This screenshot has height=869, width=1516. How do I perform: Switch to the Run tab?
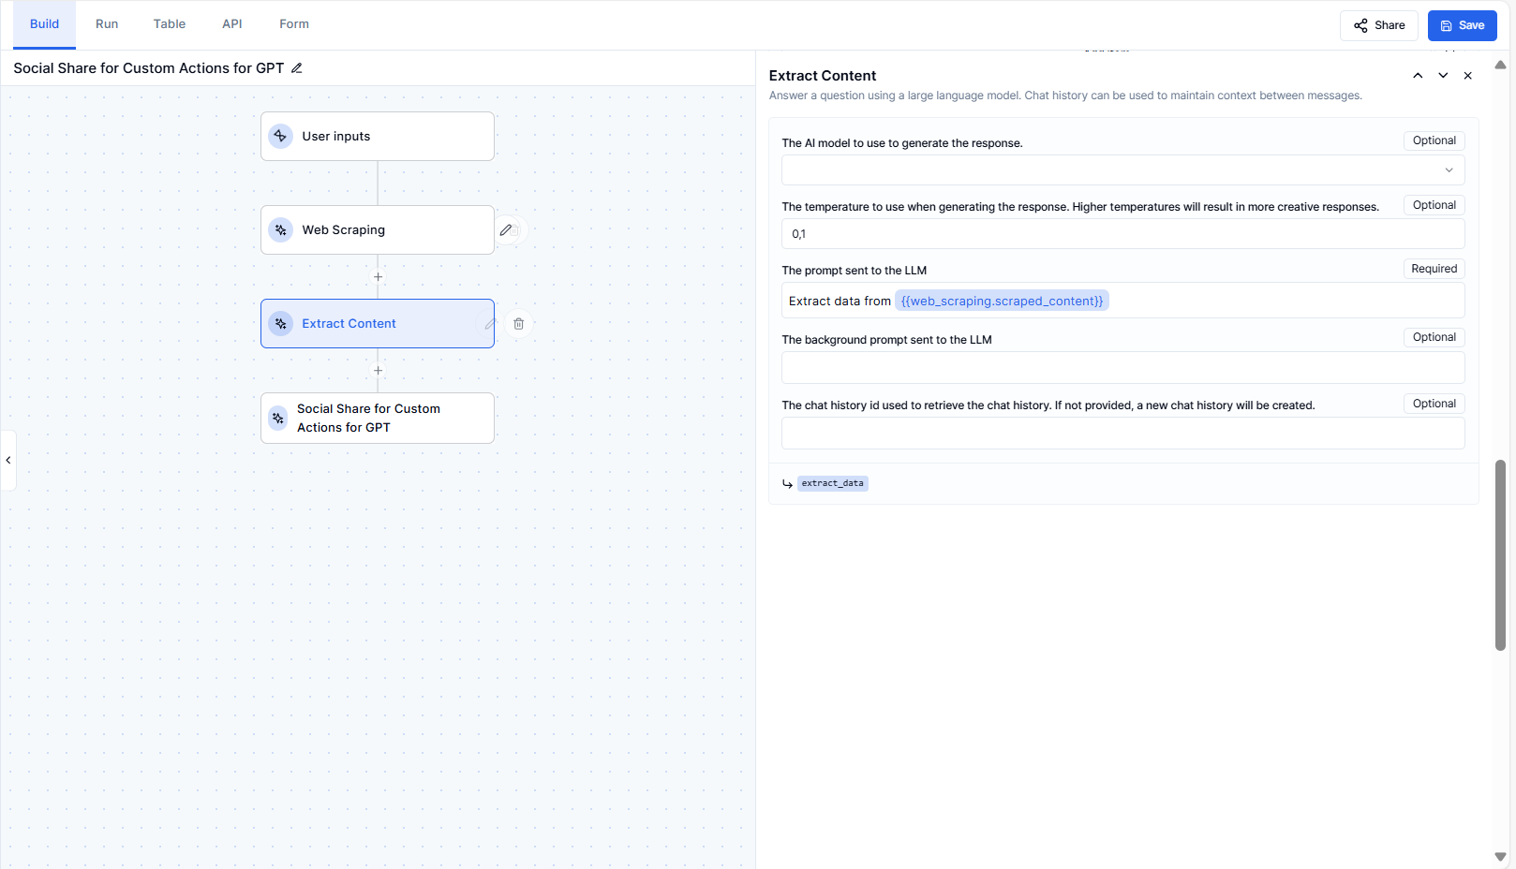(x=107, y=24)
